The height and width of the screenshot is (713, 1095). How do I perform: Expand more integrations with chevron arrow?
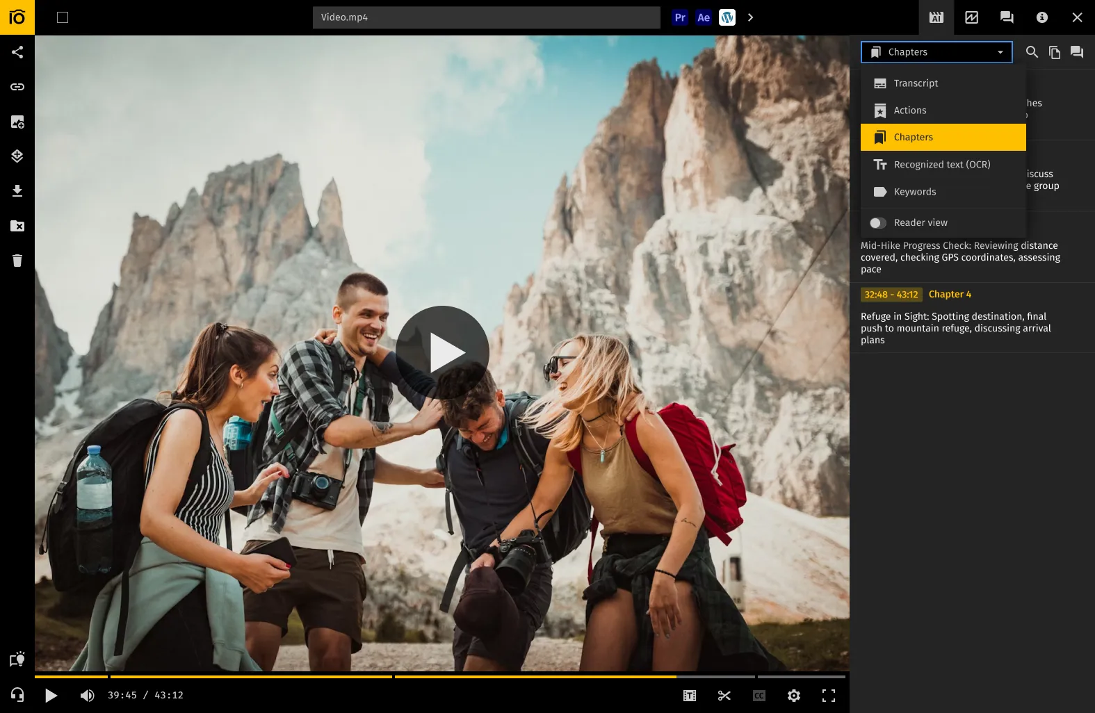(750, 17)
